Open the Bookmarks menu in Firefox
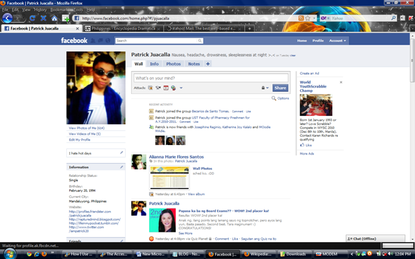 60,10
